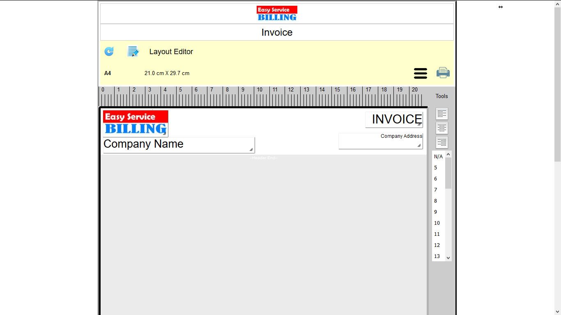
Task: Click the Company Address text box
Action: click(381, 141)
